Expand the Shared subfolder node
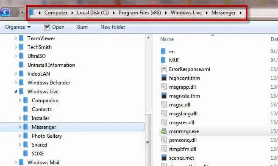The image size is (278, 166). click(x=20, y=144)
